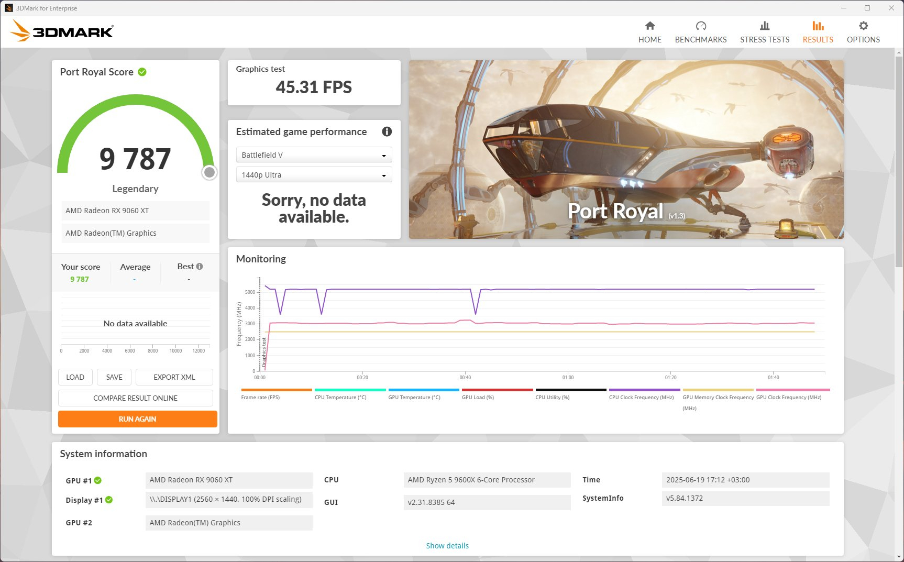
Task: Toggle the GPU Memory Clock Frequency legend
Action: 718,399
